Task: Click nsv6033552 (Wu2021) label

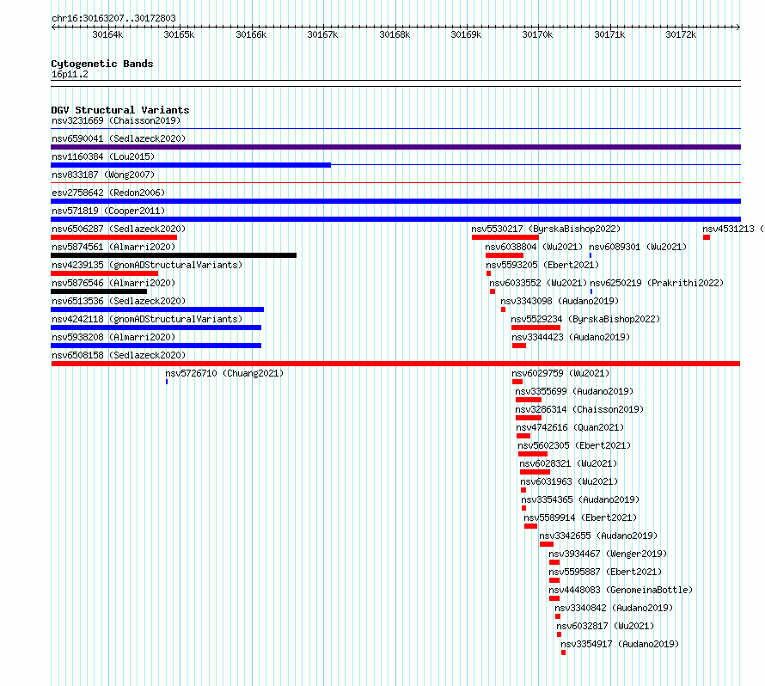Action: click(538, 283)
